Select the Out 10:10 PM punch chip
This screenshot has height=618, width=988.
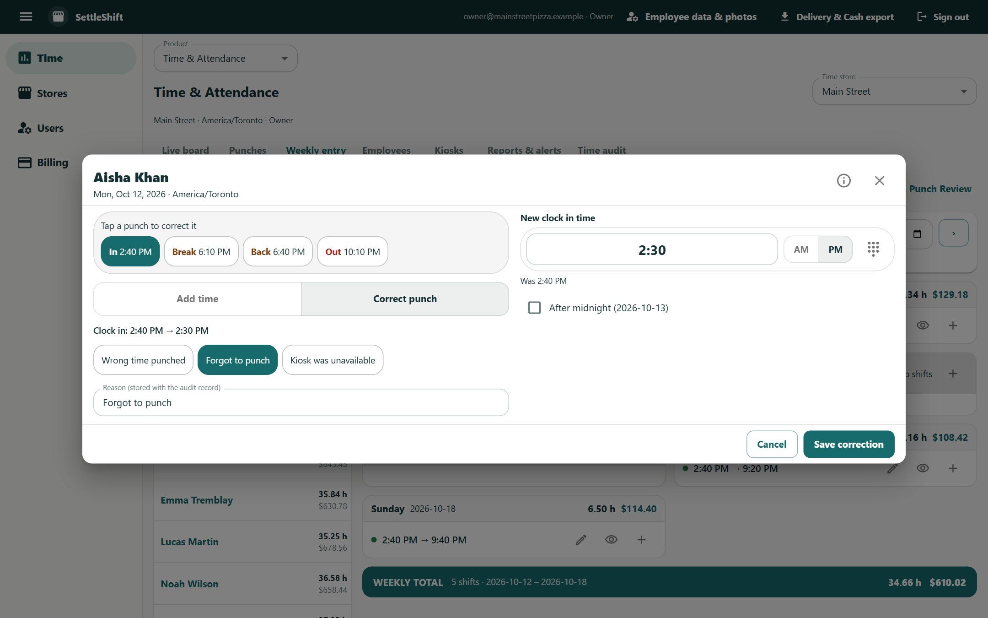[353, 251]
